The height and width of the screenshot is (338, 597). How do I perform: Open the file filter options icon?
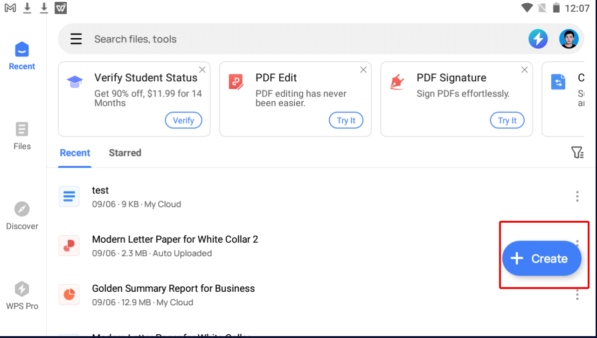click(577, 153)
